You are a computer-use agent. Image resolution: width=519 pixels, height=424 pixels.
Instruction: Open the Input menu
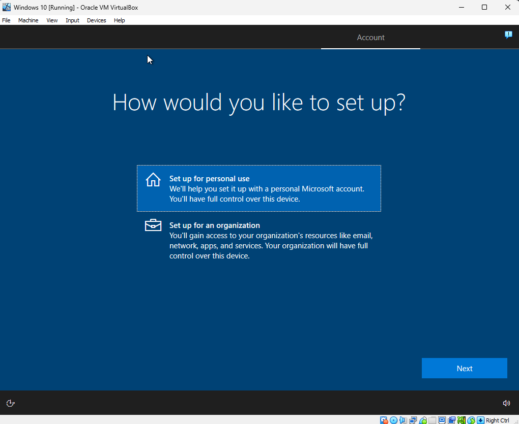(x=72, y=20)
